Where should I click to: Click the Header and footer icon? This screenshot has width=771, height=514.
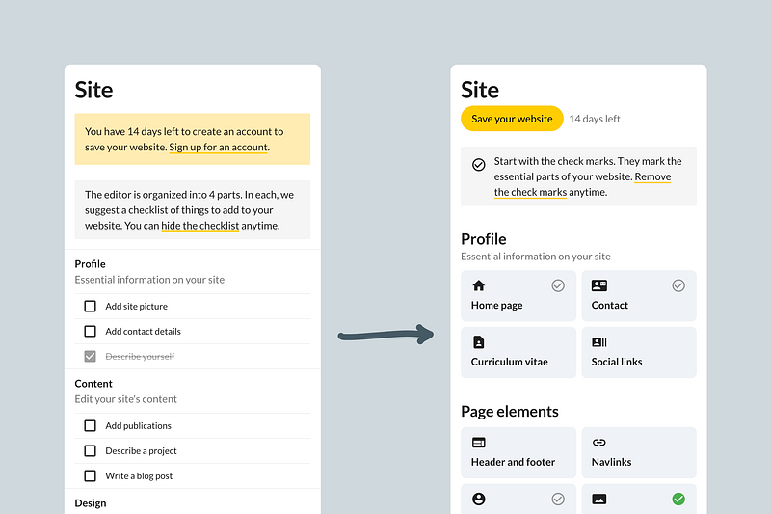[x=479, y=442]
